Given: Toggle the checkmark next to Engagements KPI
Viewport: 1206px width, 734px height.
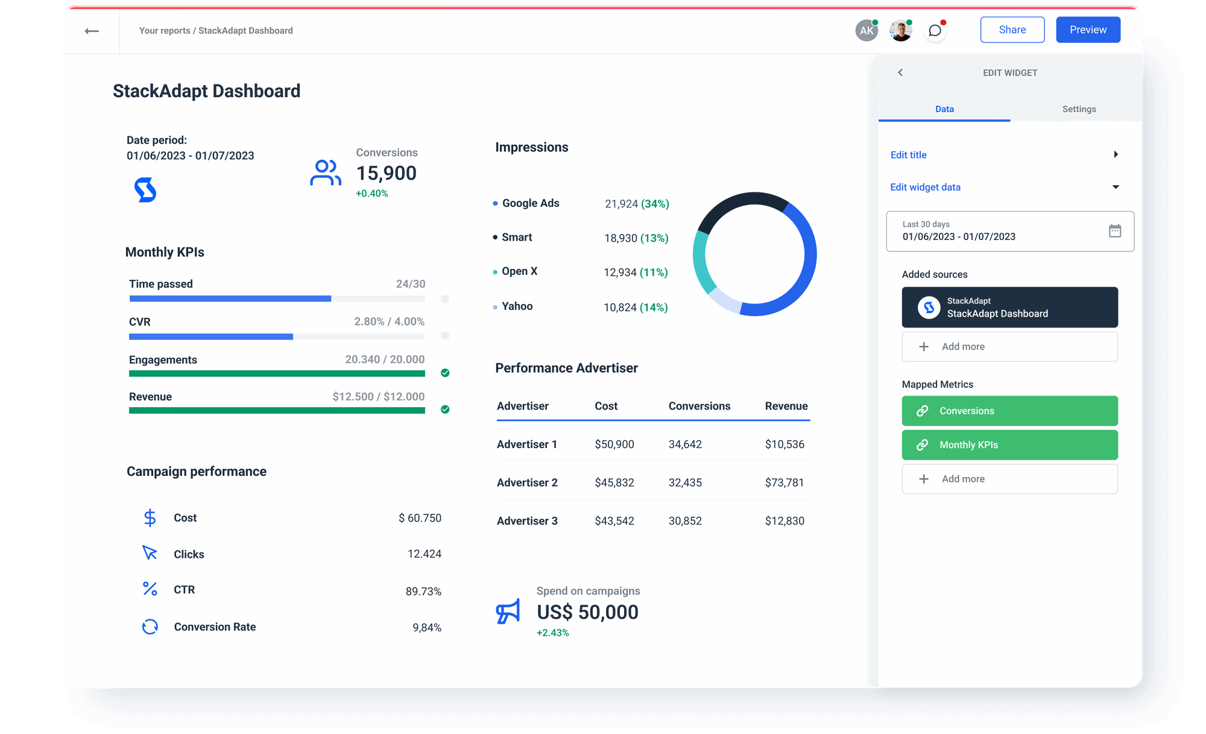Looking at the screenshot, I should click(x=445, y=373).
